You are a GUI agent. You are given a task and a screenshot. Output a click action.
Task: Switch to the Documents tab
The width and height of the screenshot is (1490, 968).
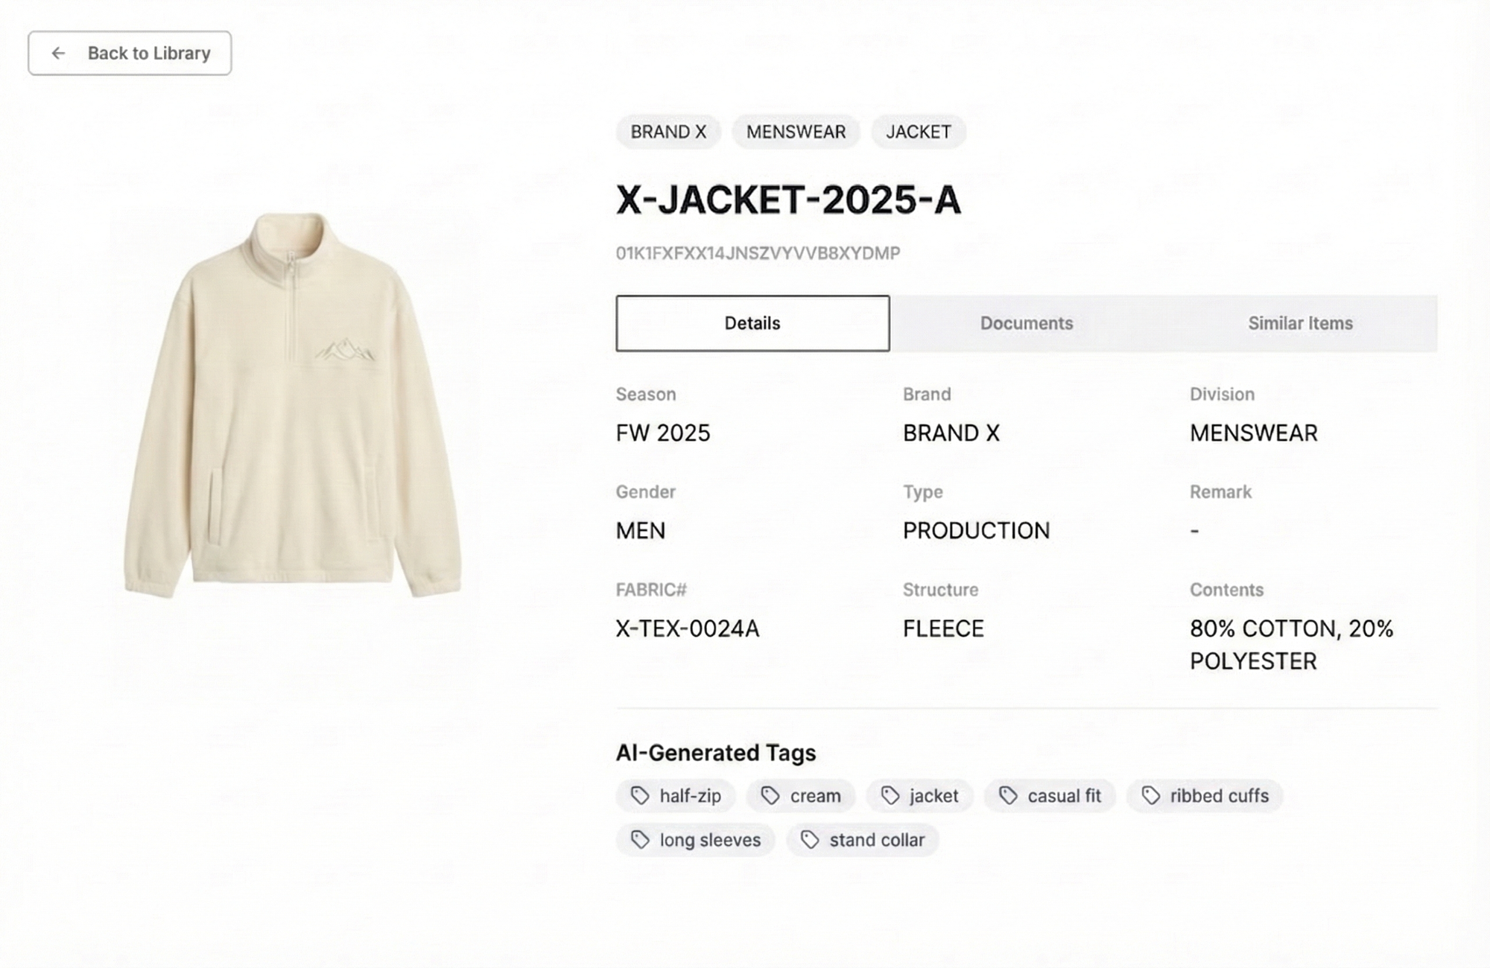point(1026,323)
